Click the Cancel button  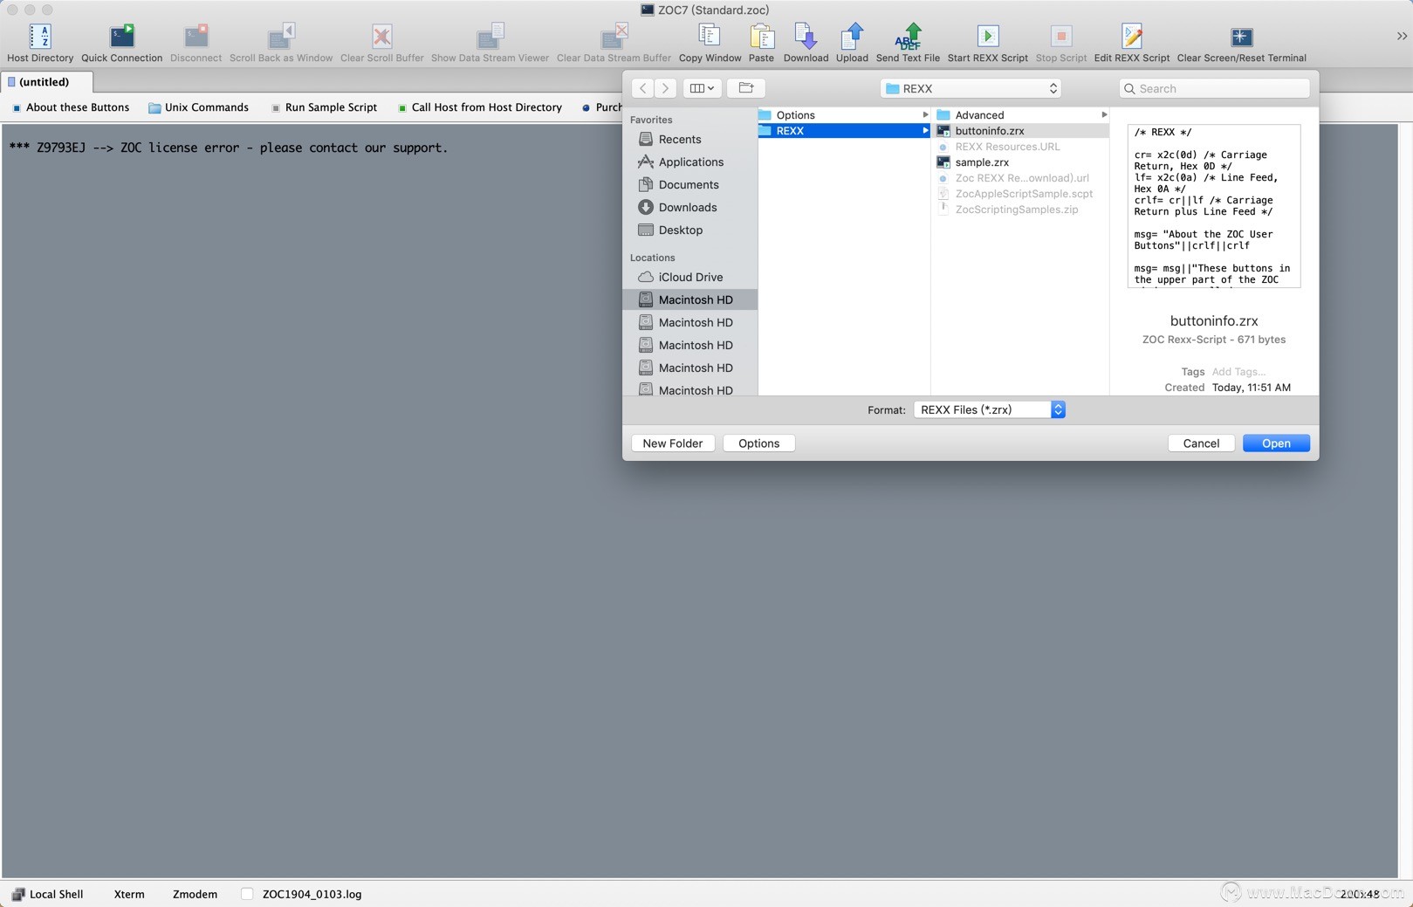[1201, 443]
